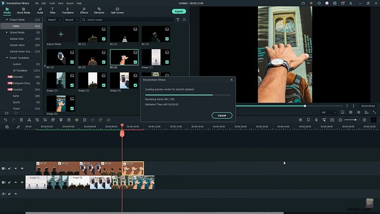The width and height of the screenshot is (380, 214).
Task: Click the Export button
Action: coord(179,11)
